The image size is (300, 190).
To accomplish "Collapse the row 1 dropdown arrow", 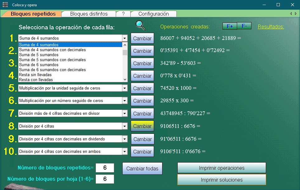I will [x=125, y=38].
